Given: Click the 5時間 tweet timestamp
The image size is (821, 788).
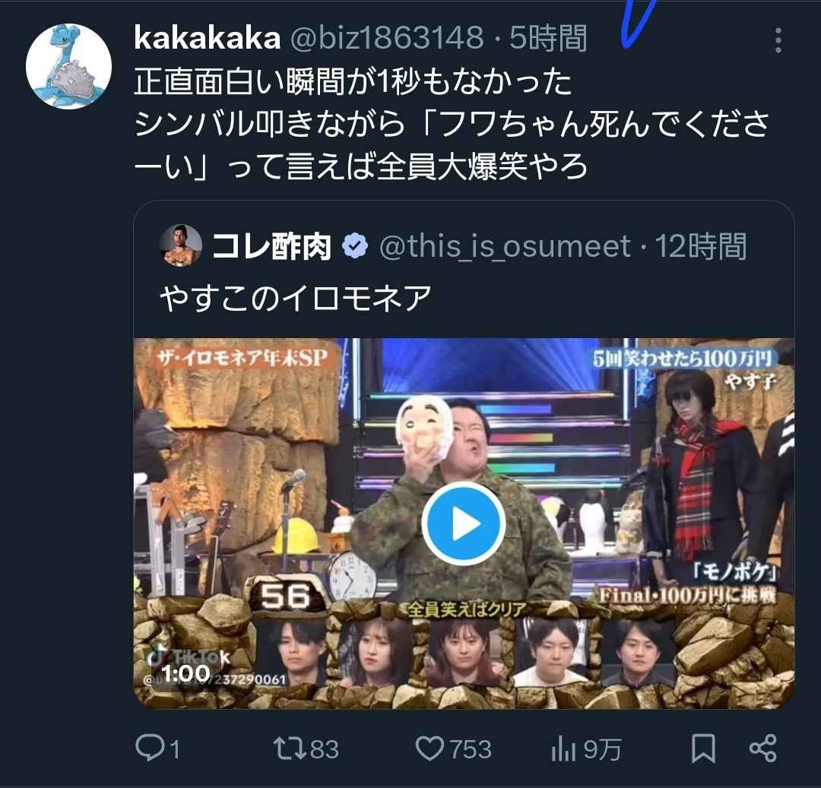Looking at the screenshot, I should pos(547,38).
